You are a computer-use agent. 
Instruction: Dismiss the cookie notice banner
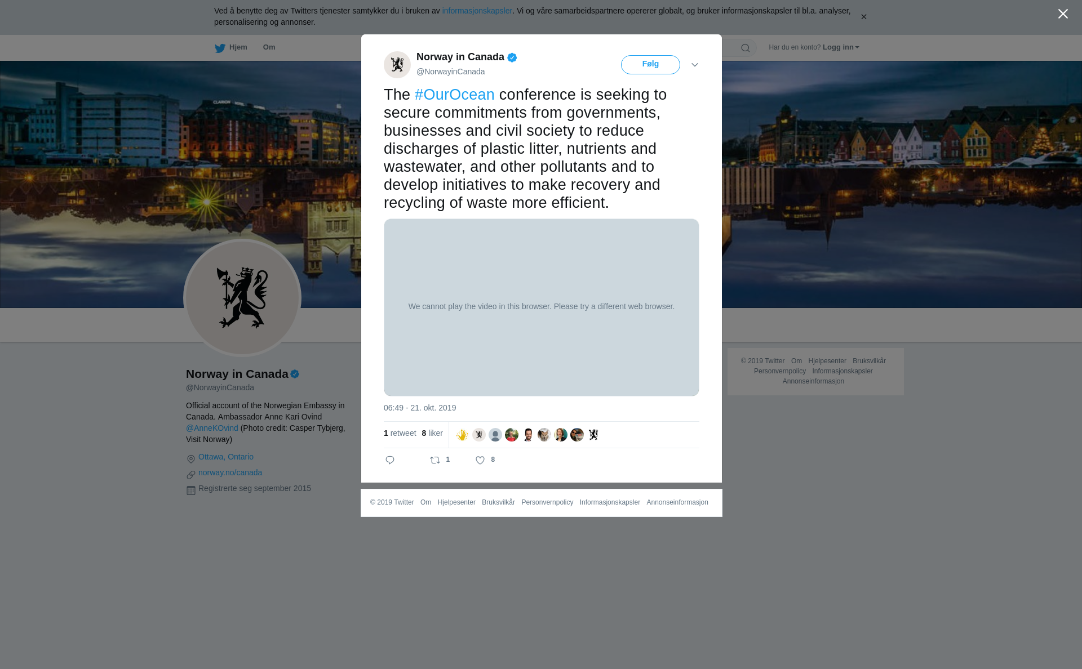[863, 17]
